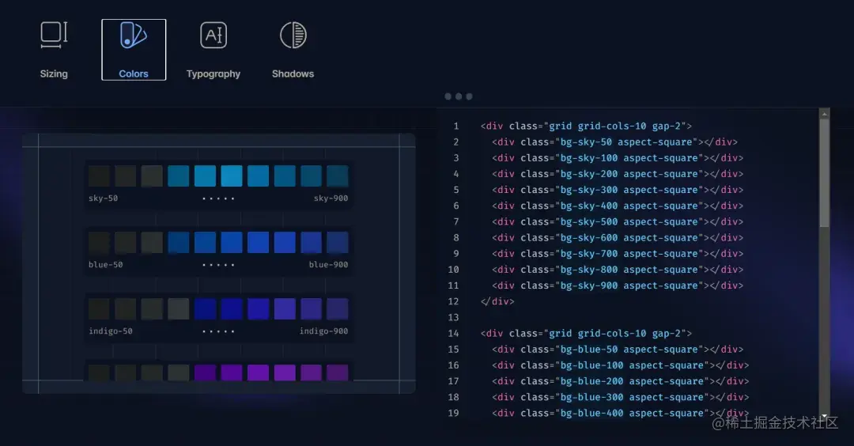Click the scrollbar up arrow in code panel

click(825, 114)
